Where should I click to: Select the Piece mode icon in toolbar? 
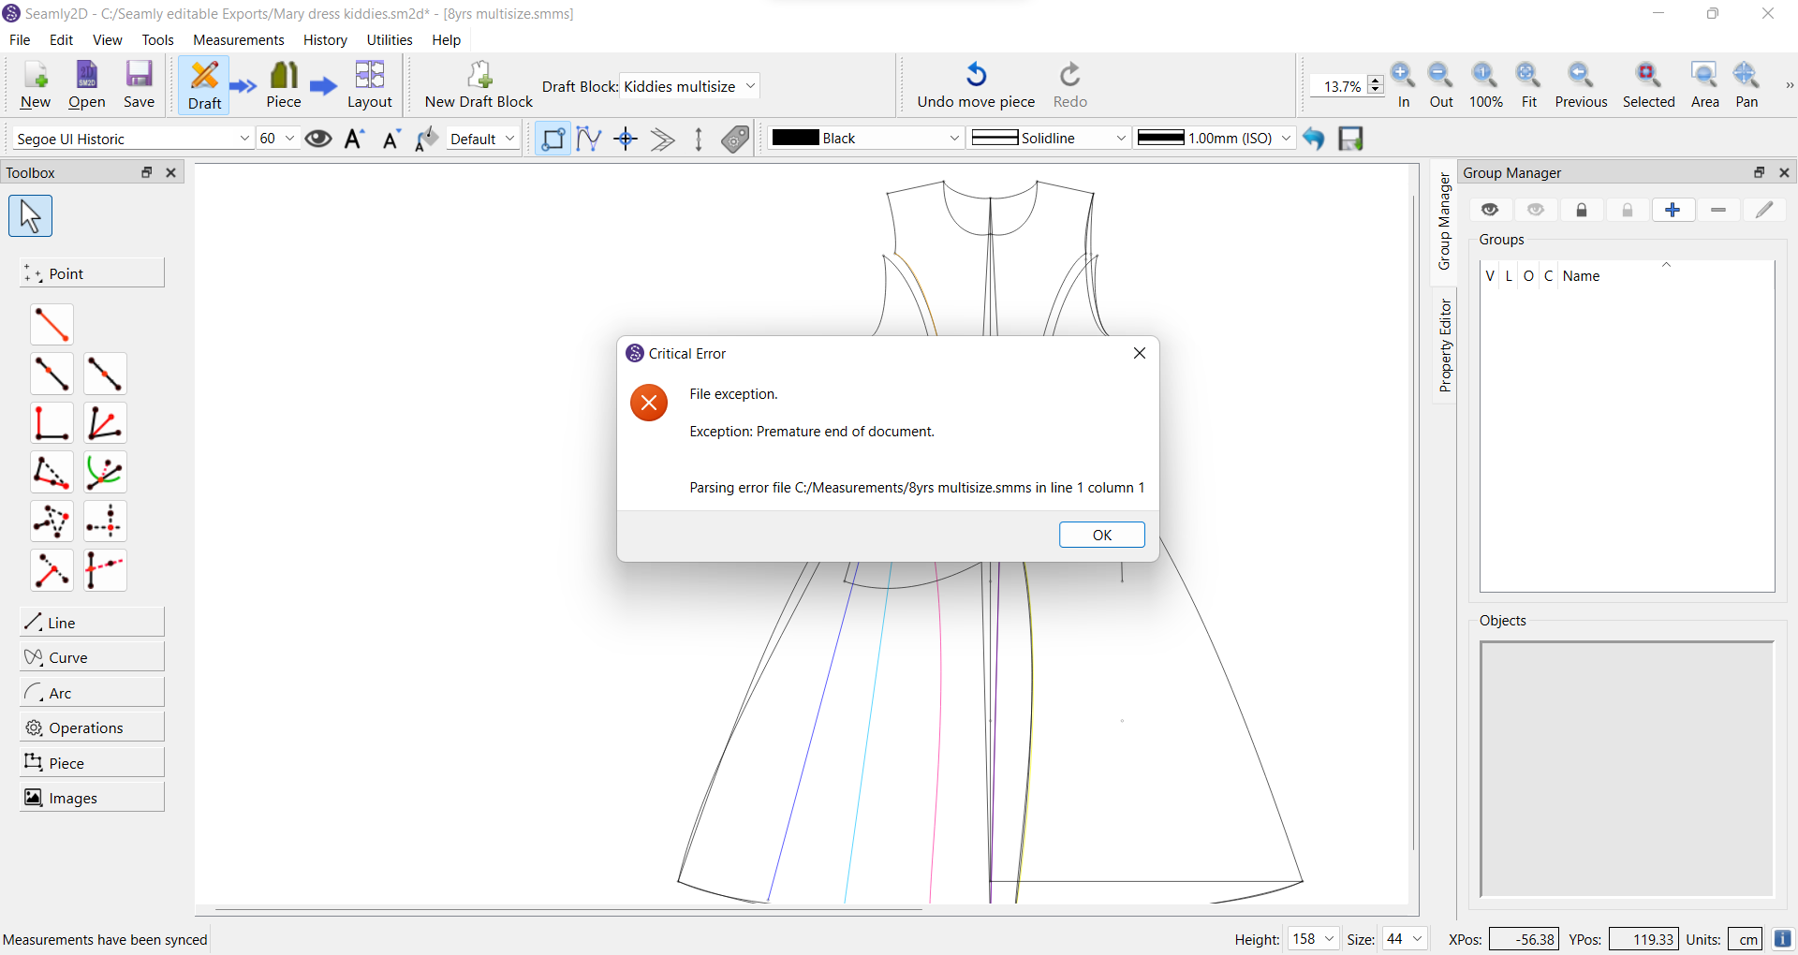[x=284, y=76]
